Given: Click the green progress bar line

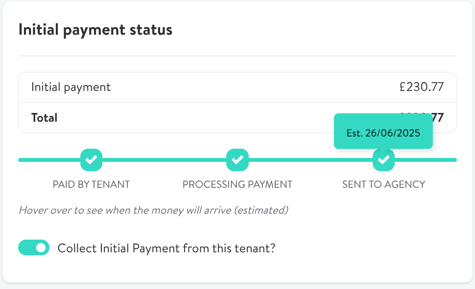Looking at the screenshot, I should tap(162, 159).
